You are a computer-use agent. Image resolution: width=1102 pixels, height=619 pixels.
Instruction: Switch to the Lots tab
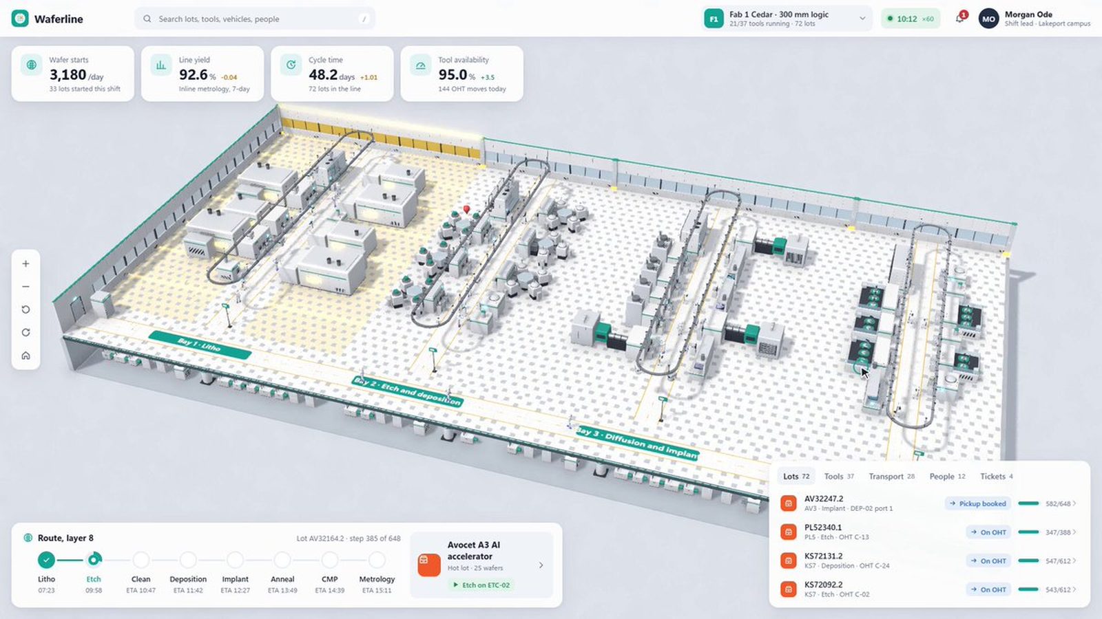[x=796, y=476]
